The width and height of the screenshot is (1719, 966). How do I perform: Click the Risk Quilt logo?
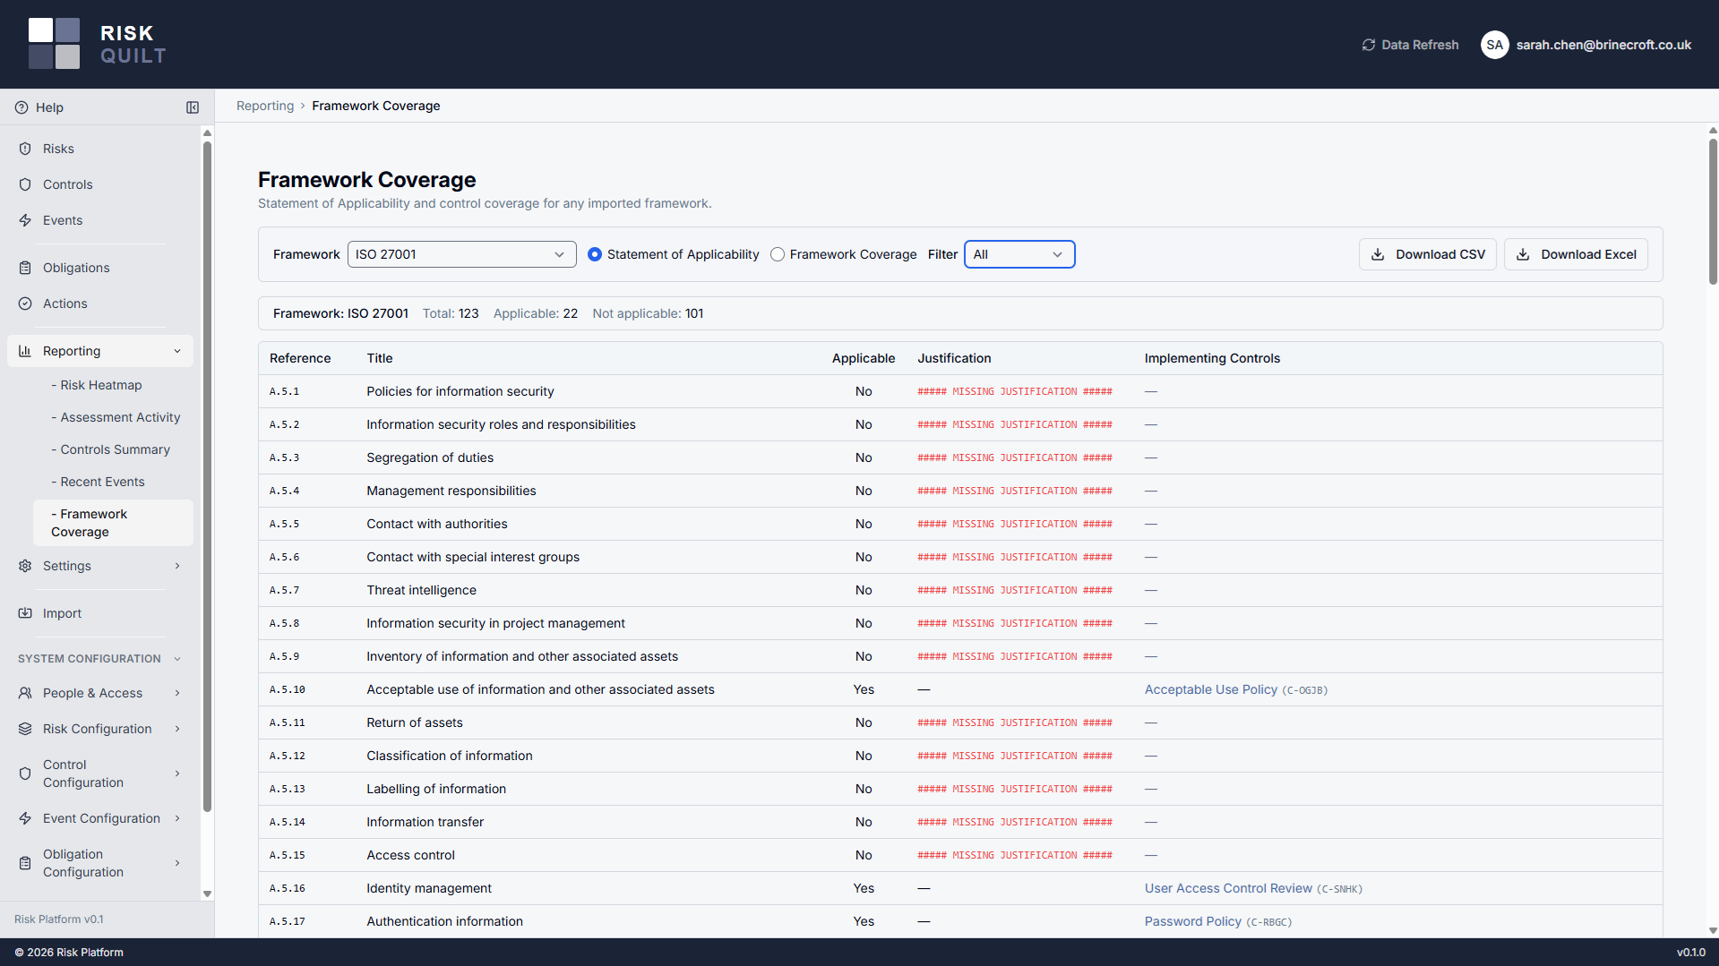pyautogui.click(x=97, y=44)
